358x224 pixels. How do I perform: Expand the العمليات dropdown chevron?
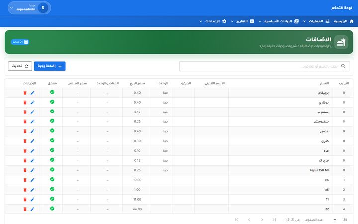(x=305, y=21)
